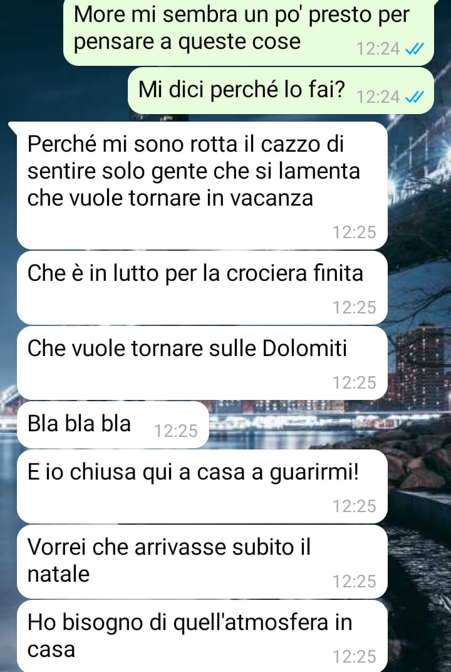The image size is (451, 672).
Task: Tap the 'Mi dici perché lo fai?' bubble
Action: pos(281,91)
